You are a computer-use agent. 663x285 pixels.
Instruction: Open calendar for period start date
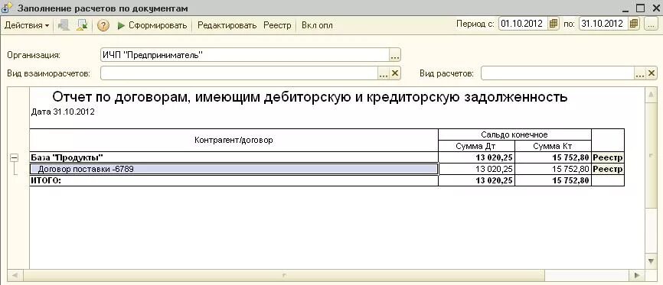pos(554,24)
